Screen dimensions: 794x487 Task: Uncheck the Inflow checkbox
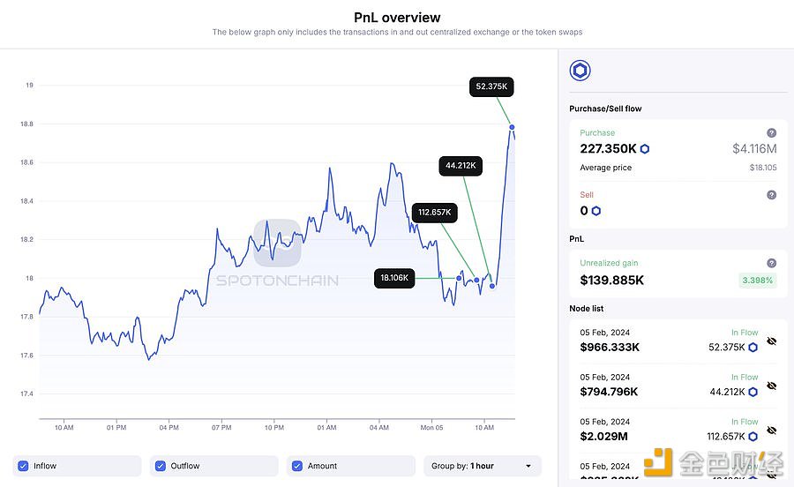coord(23,466)
